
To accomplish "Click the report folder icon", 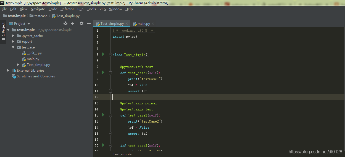I will click(19, 42).
